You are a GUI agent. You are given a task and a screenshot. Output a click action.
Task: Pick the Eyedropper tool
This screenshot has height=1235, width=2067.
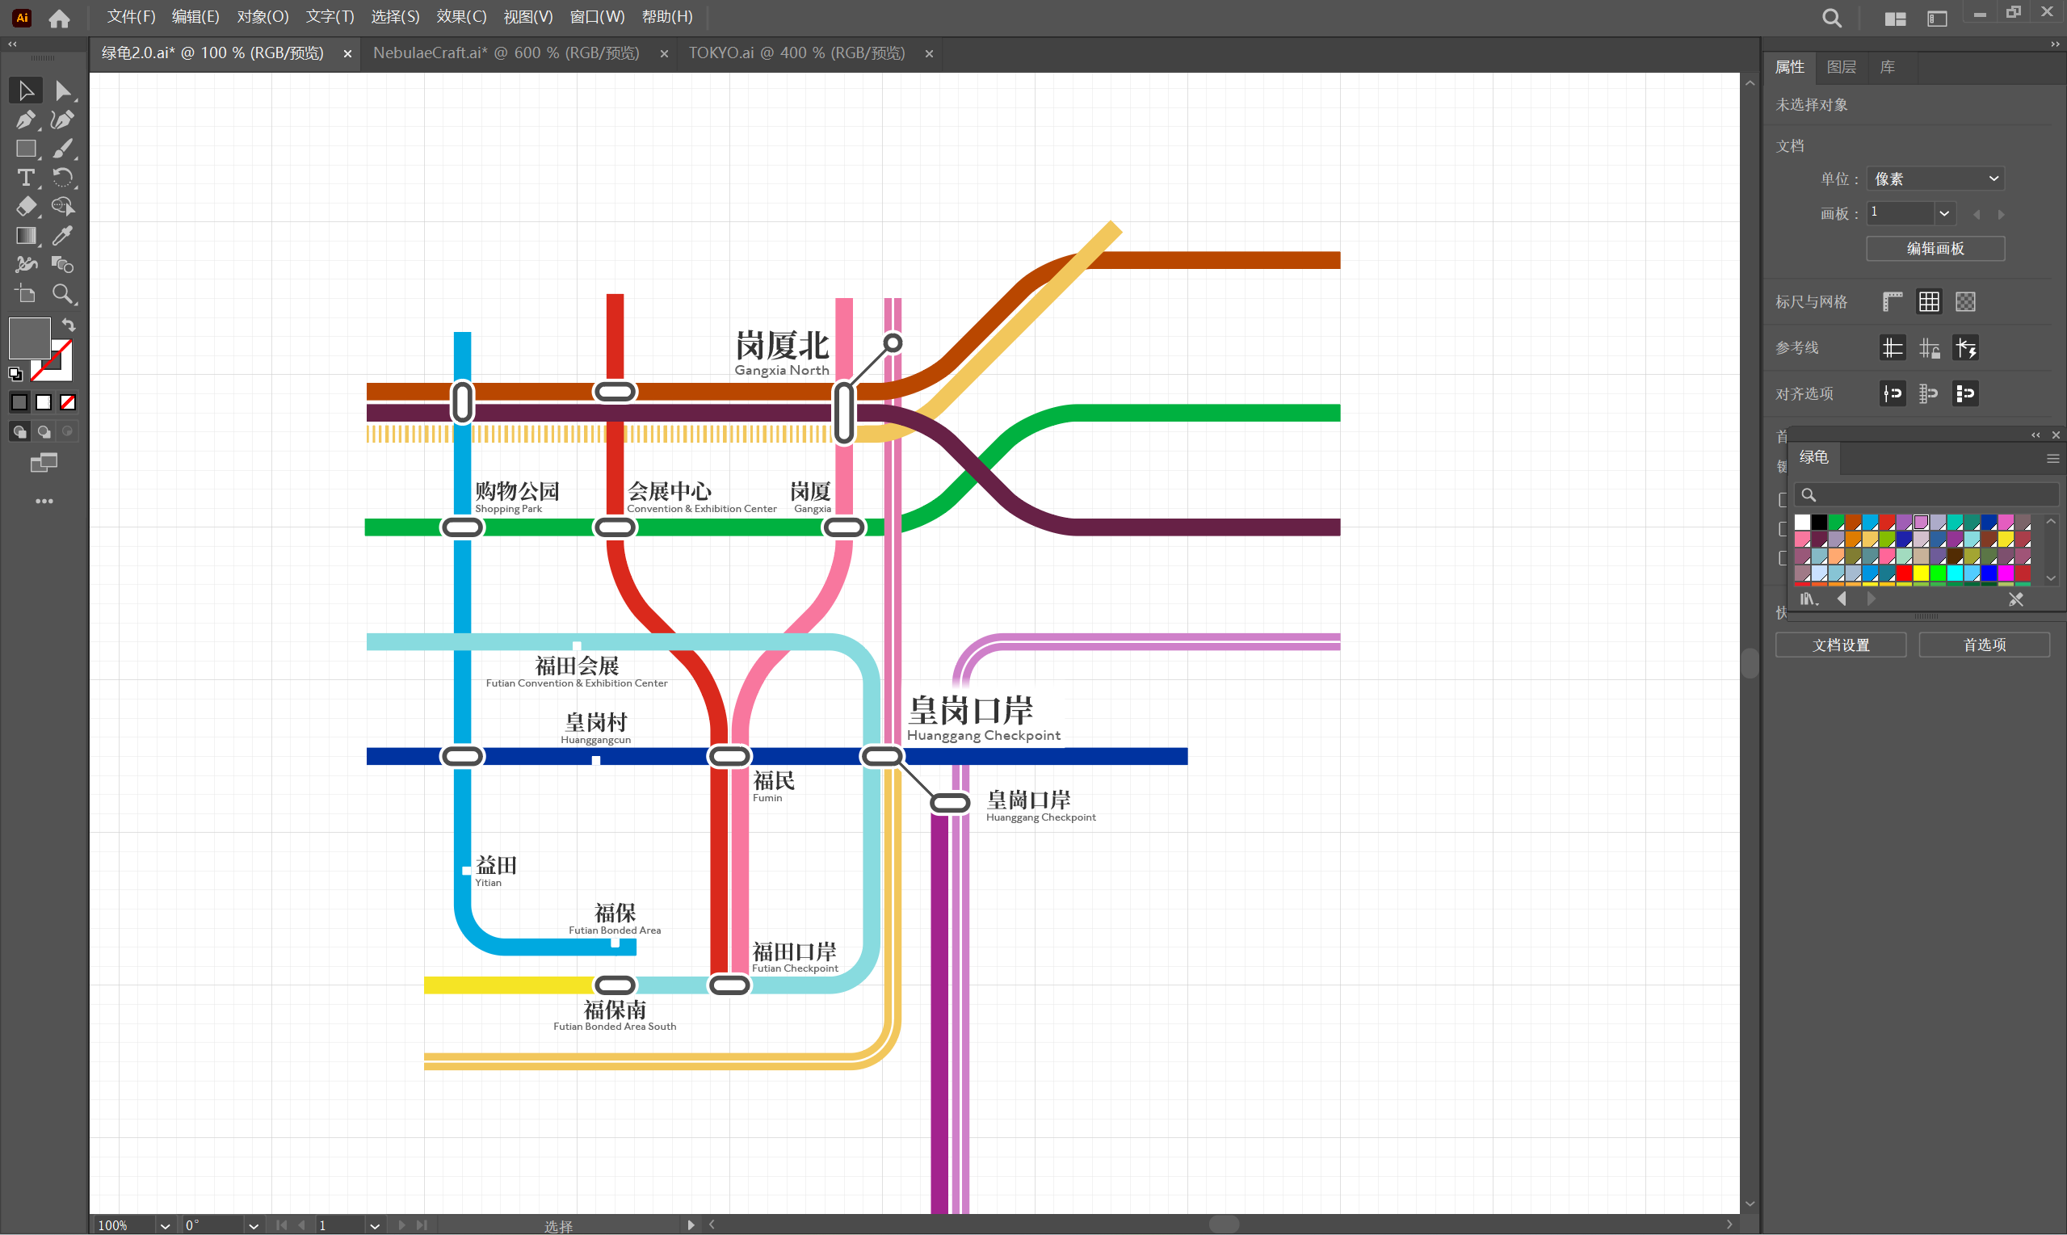point(62,237)
